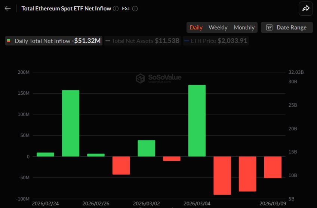Open the Date Range picker
The height and width of the screenshot is (208, 317).
[x=287, y=27]
